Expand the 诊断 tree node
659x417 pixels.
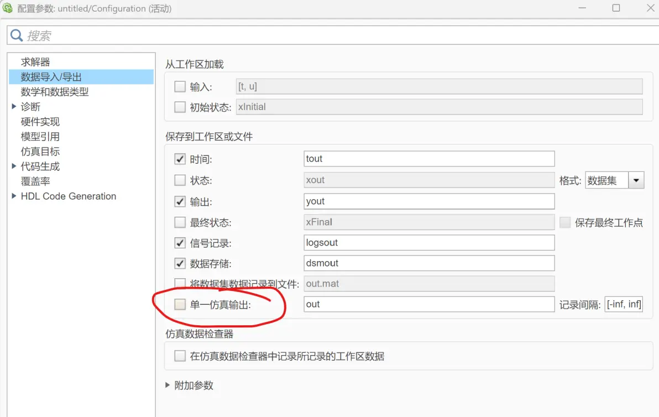(x=14, y=106)
